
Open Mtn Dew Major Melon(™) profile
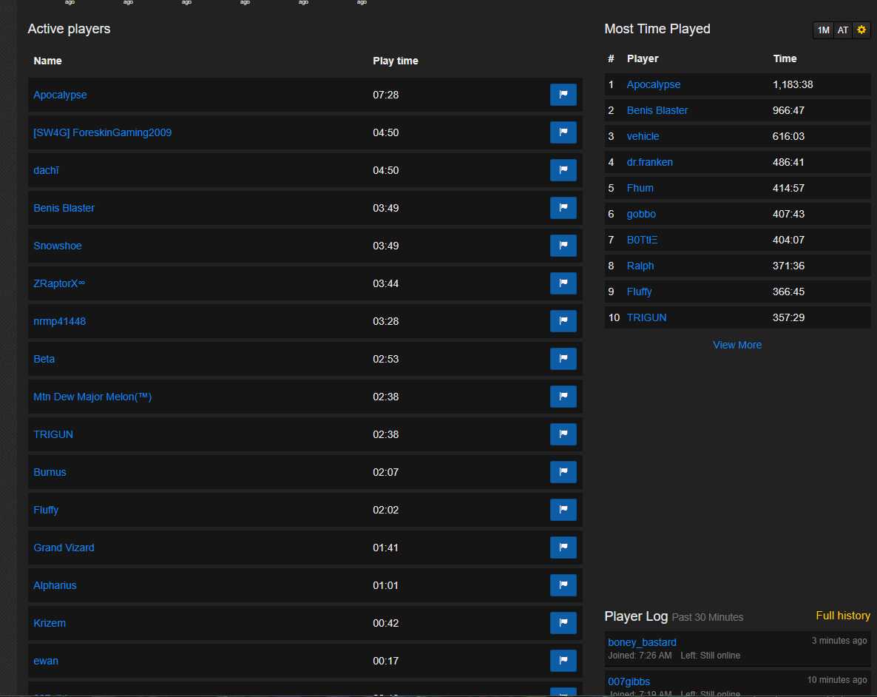pos(92,397)
